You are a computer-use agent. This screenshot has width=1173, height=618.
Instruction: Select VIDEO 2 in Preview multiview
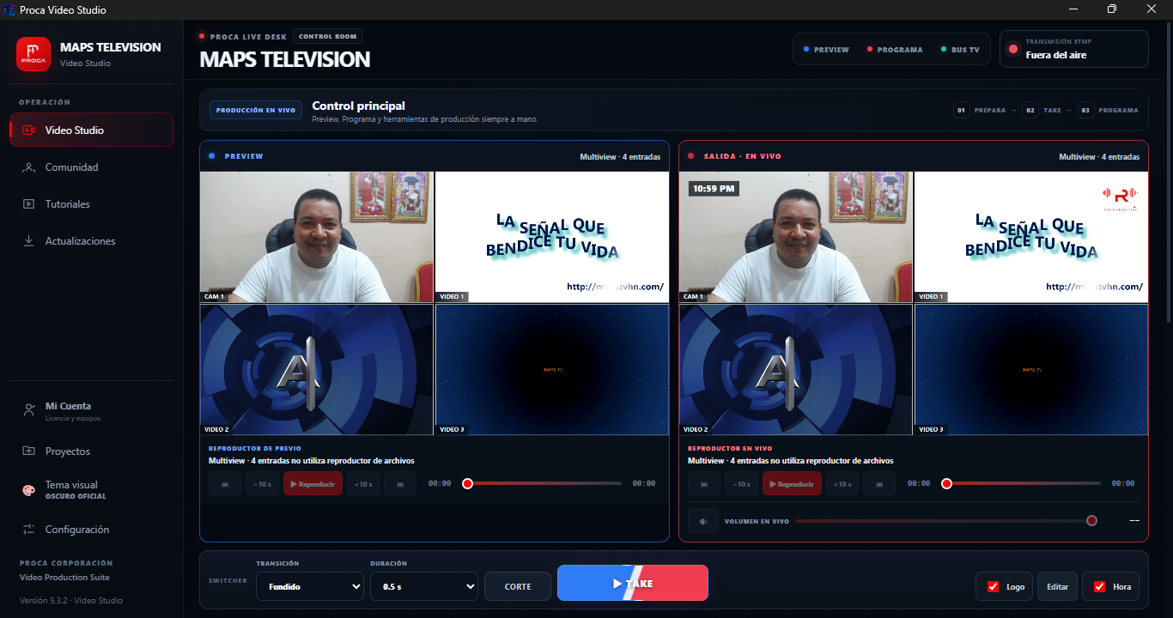[x=317, y=370]
